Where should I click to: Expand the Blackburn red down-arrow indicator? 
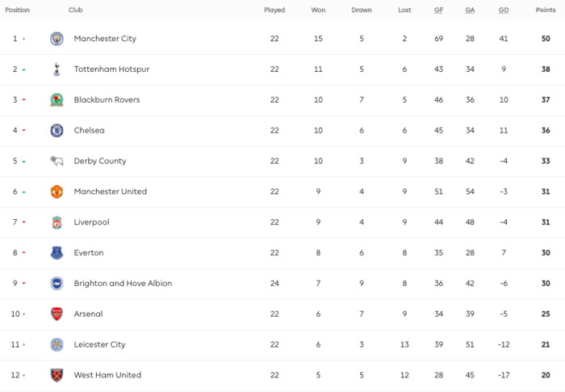pyautogui.click(x=23, y=99)
